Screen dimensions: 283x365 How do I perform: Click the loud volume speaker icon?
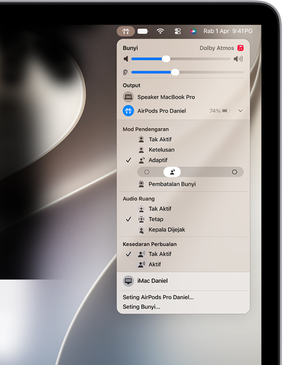point(238,59)
